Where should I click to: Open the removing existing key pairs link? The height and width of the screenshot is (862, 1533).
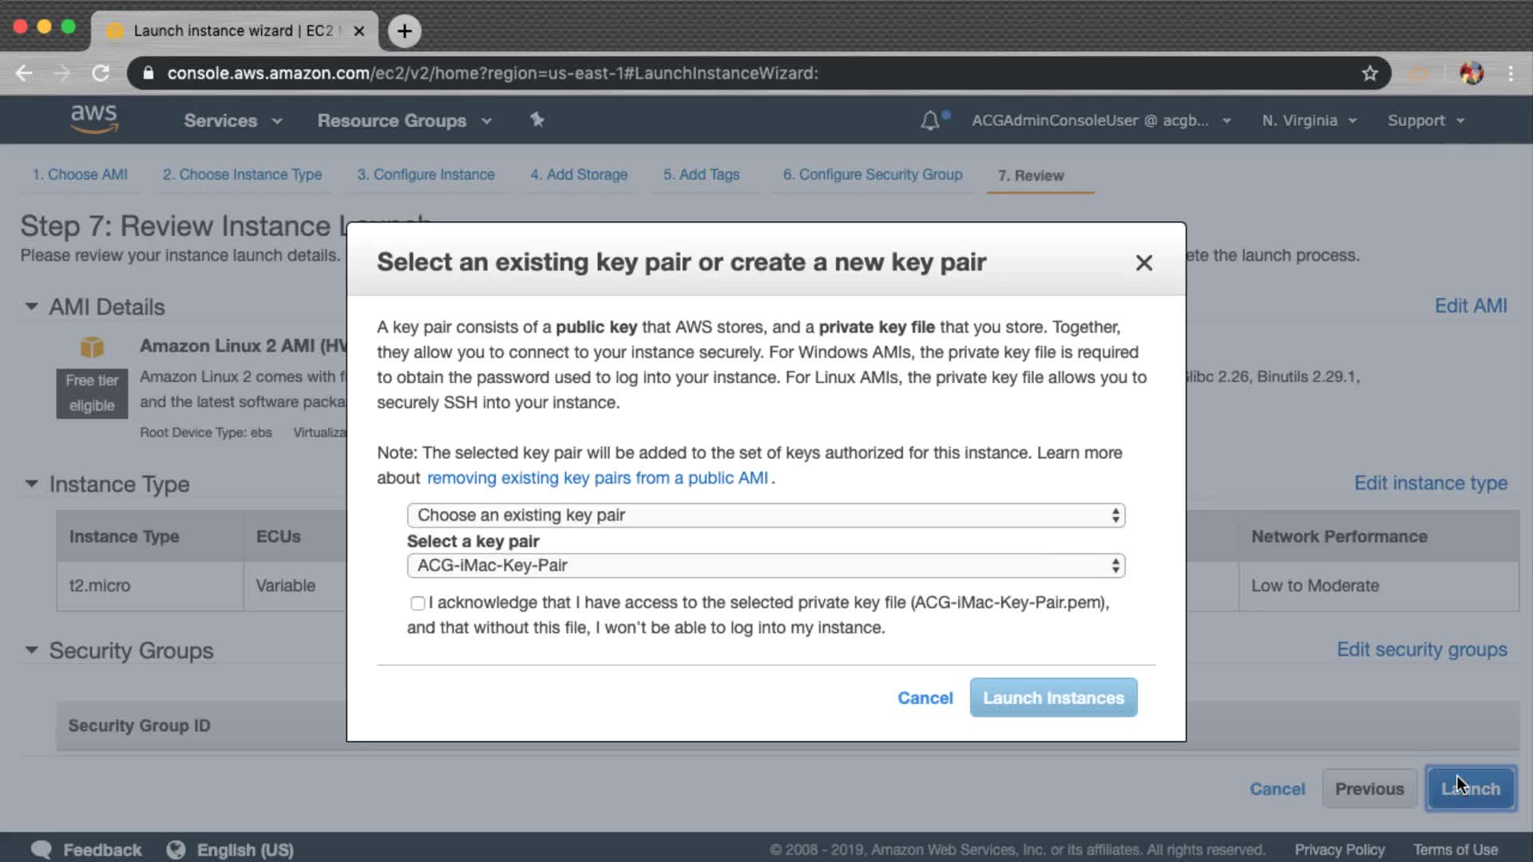coord(597,478)
